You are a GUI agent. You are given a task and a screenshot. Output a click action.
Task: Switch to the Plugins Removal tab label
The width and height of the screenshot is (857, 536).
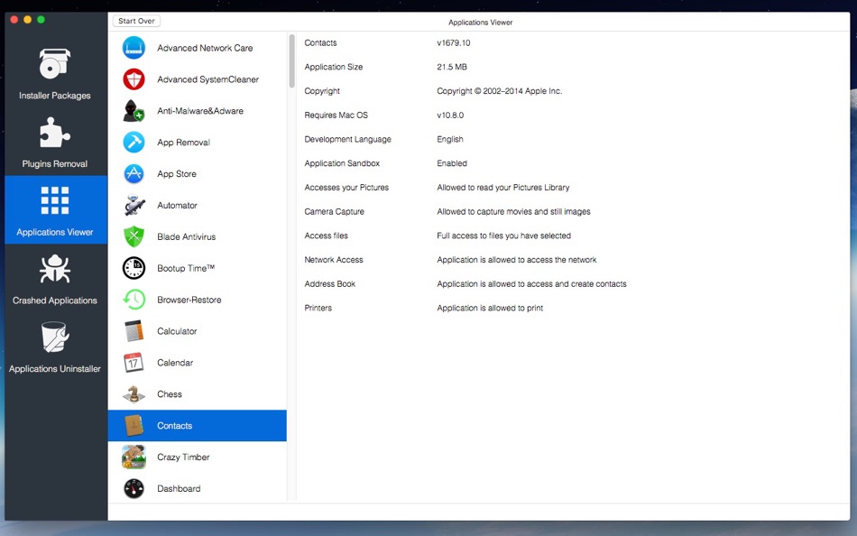(x=55, y=163)
